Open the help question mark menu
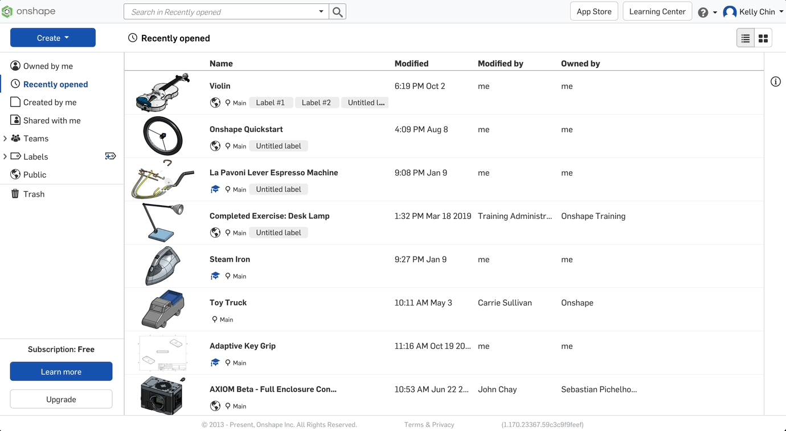The height and width of the screenshot is (431, 786). pos(703,12)
